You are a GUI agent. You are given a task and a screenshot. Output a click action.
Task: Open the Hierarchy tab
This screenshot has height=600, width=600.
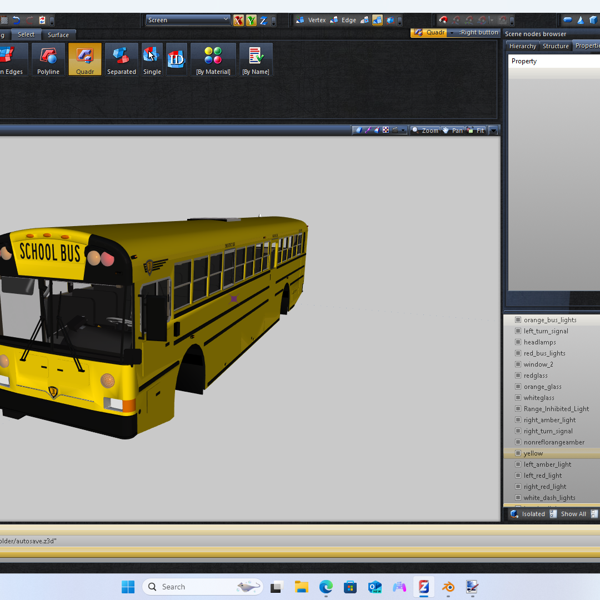coord(522,46)
